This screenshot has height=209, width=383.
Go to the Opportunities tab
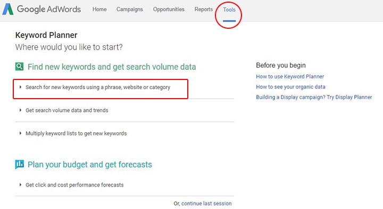(x=169, y=9)
